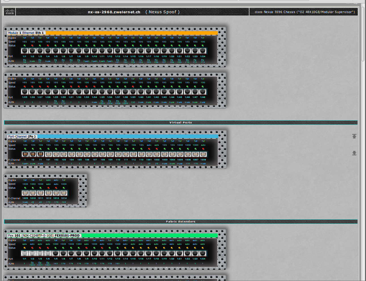Click red status LED of port 1/39

pos(133,87)
